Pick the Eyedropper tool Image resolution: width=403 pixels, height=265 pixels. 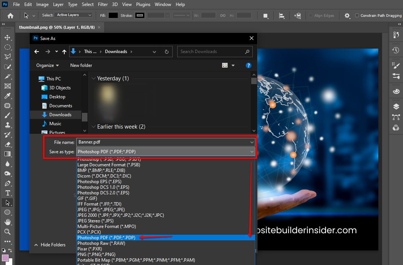(7, 96)
